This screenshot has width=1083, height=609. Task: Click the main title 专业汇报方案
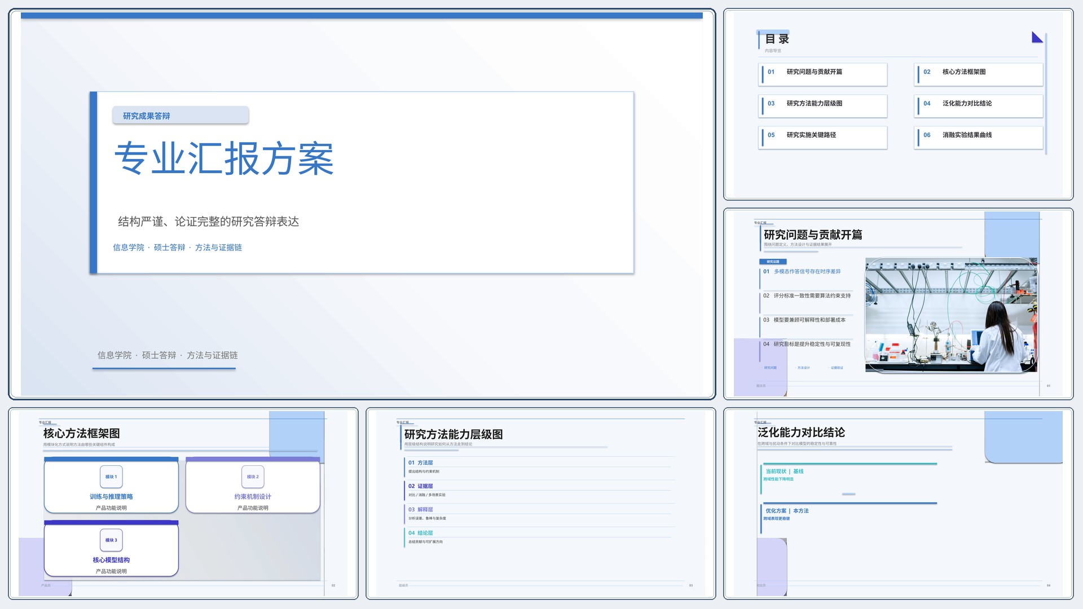point(224,158)
